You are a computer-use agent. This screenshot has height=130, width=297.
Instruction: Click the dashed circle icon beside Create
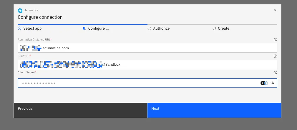[x=214, y=28]
